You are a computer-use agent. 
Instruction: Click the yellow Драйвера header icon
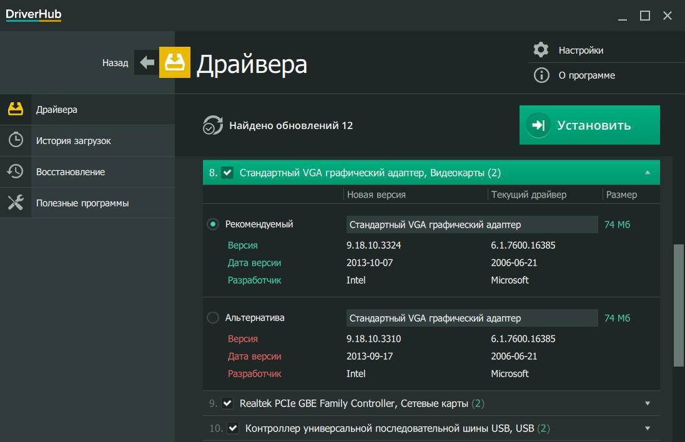[175, 62]
